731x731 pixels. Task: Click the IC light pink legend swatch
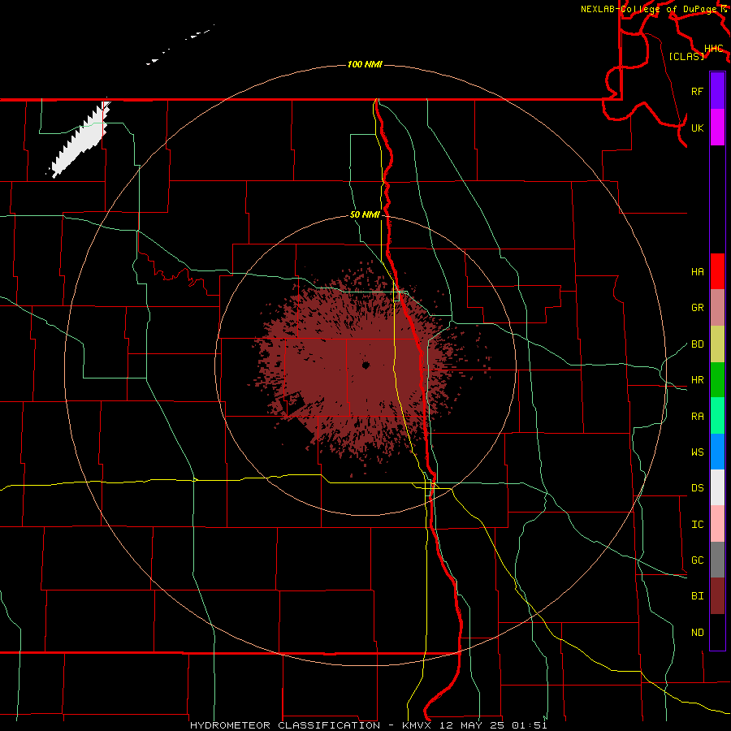point(717,524)
